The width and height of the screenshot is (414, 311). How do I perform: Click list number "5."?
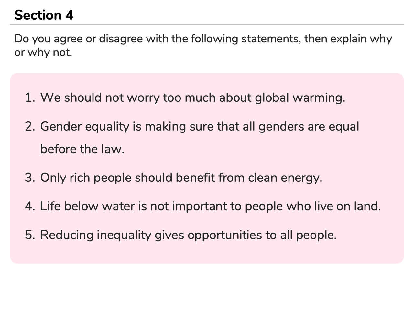point(30,235)
